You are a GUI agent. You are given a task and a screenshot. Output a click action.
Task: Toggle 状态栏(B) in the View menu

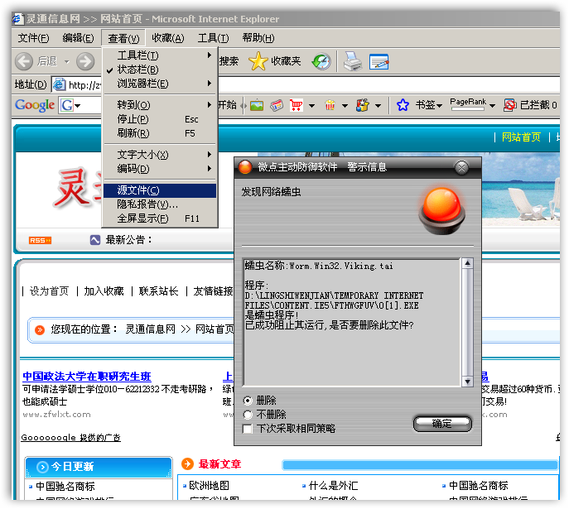[x=160, y=70]
